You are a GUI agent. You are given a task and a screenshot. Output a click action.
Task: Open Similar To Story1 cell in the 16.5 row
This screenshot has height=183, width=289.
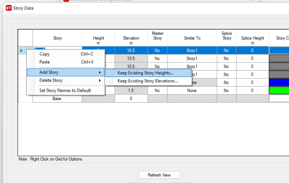(192, 51)
